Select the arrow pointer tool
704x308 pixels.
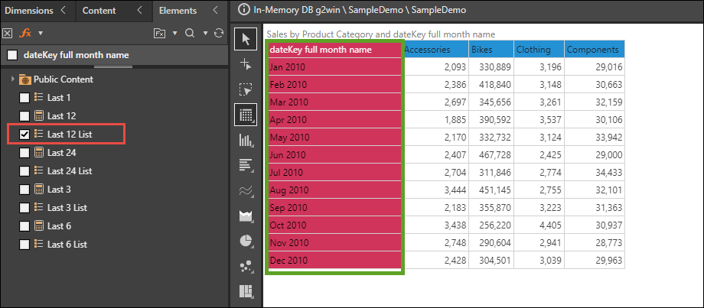point(246,39)
